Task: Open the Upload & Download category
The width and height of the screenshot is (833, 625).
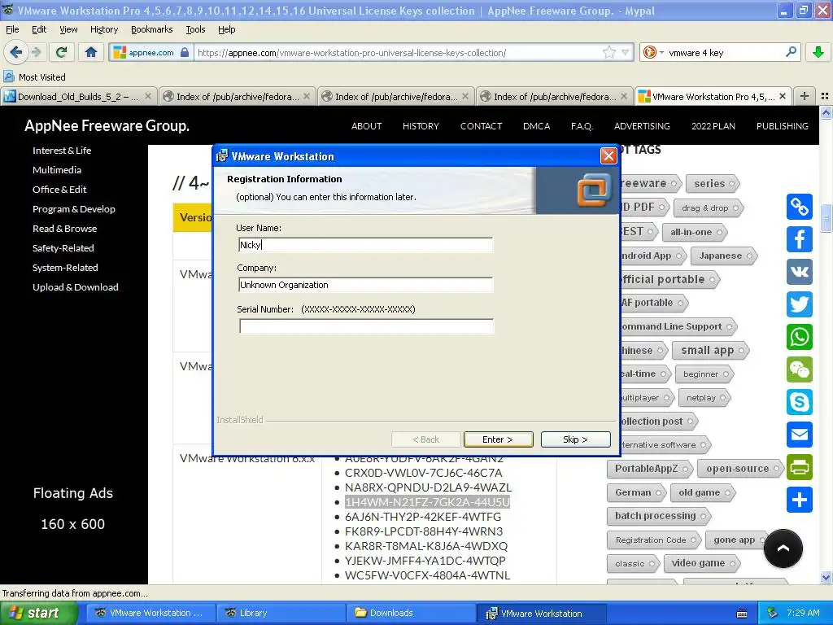Action: click(76, 287)
